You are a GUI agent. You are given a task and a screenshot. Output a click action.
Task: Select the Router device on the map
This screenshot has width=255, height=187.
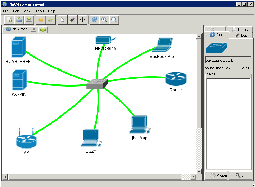point(176,79)
